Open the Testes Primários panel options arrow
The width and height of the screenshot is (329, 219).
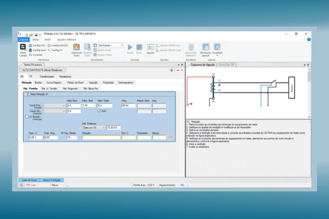click(x=178, y=65)
